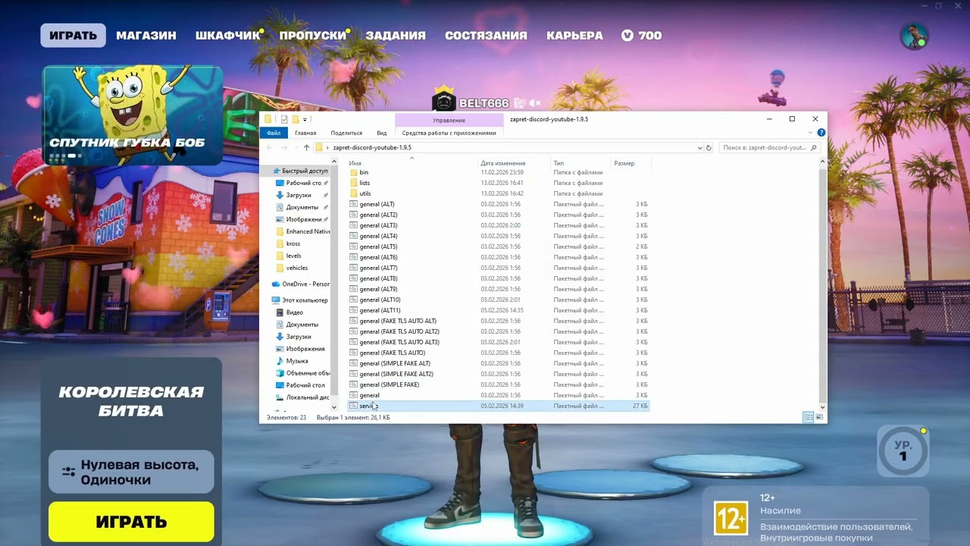Click scroll down arrow in navigation pane

click(x=334, y=407)
